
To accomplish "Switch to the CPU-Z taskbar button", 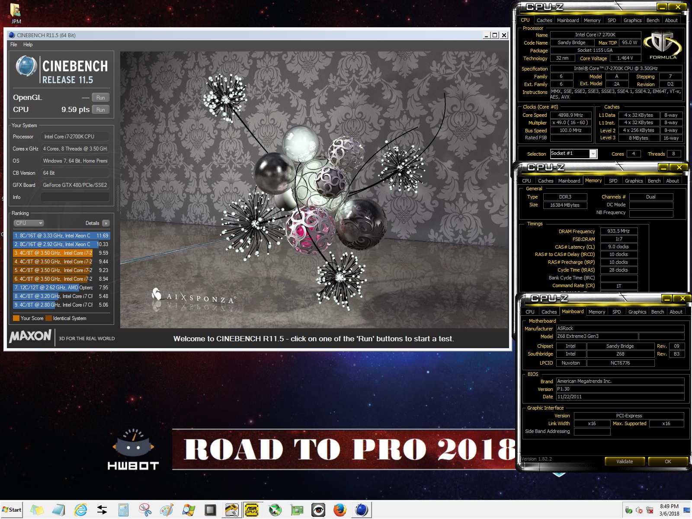I will point(252,510).
